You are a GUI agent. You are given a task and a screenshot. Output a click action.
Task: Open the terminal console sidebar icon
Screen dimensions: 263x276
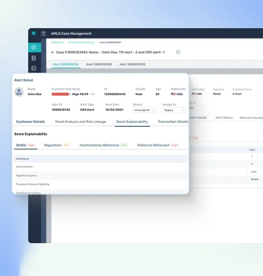pyautogui.click(x=34, y=68)
